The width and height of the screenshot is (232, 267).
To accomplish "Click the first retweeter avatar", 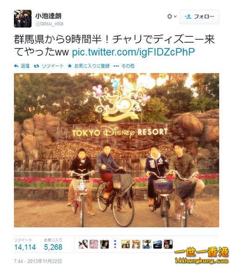I will pos(83,244).
